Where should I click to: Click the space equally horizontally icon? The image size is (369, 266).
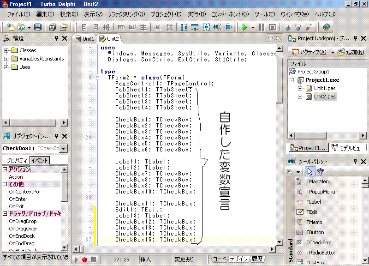(184, 27)
